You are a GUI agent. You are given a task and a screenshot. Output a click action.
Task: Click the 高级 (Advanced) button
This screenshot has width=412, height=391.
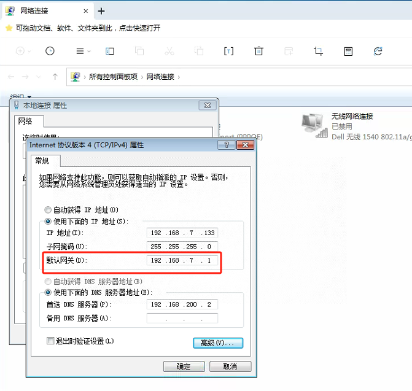(x=217, y=343)
